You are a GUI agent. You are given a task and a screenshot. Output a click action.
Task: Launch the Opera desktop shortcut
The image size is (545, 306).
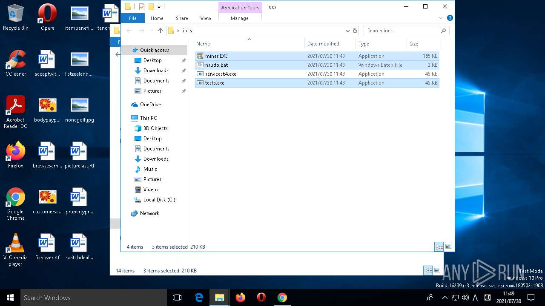(47, 17)
